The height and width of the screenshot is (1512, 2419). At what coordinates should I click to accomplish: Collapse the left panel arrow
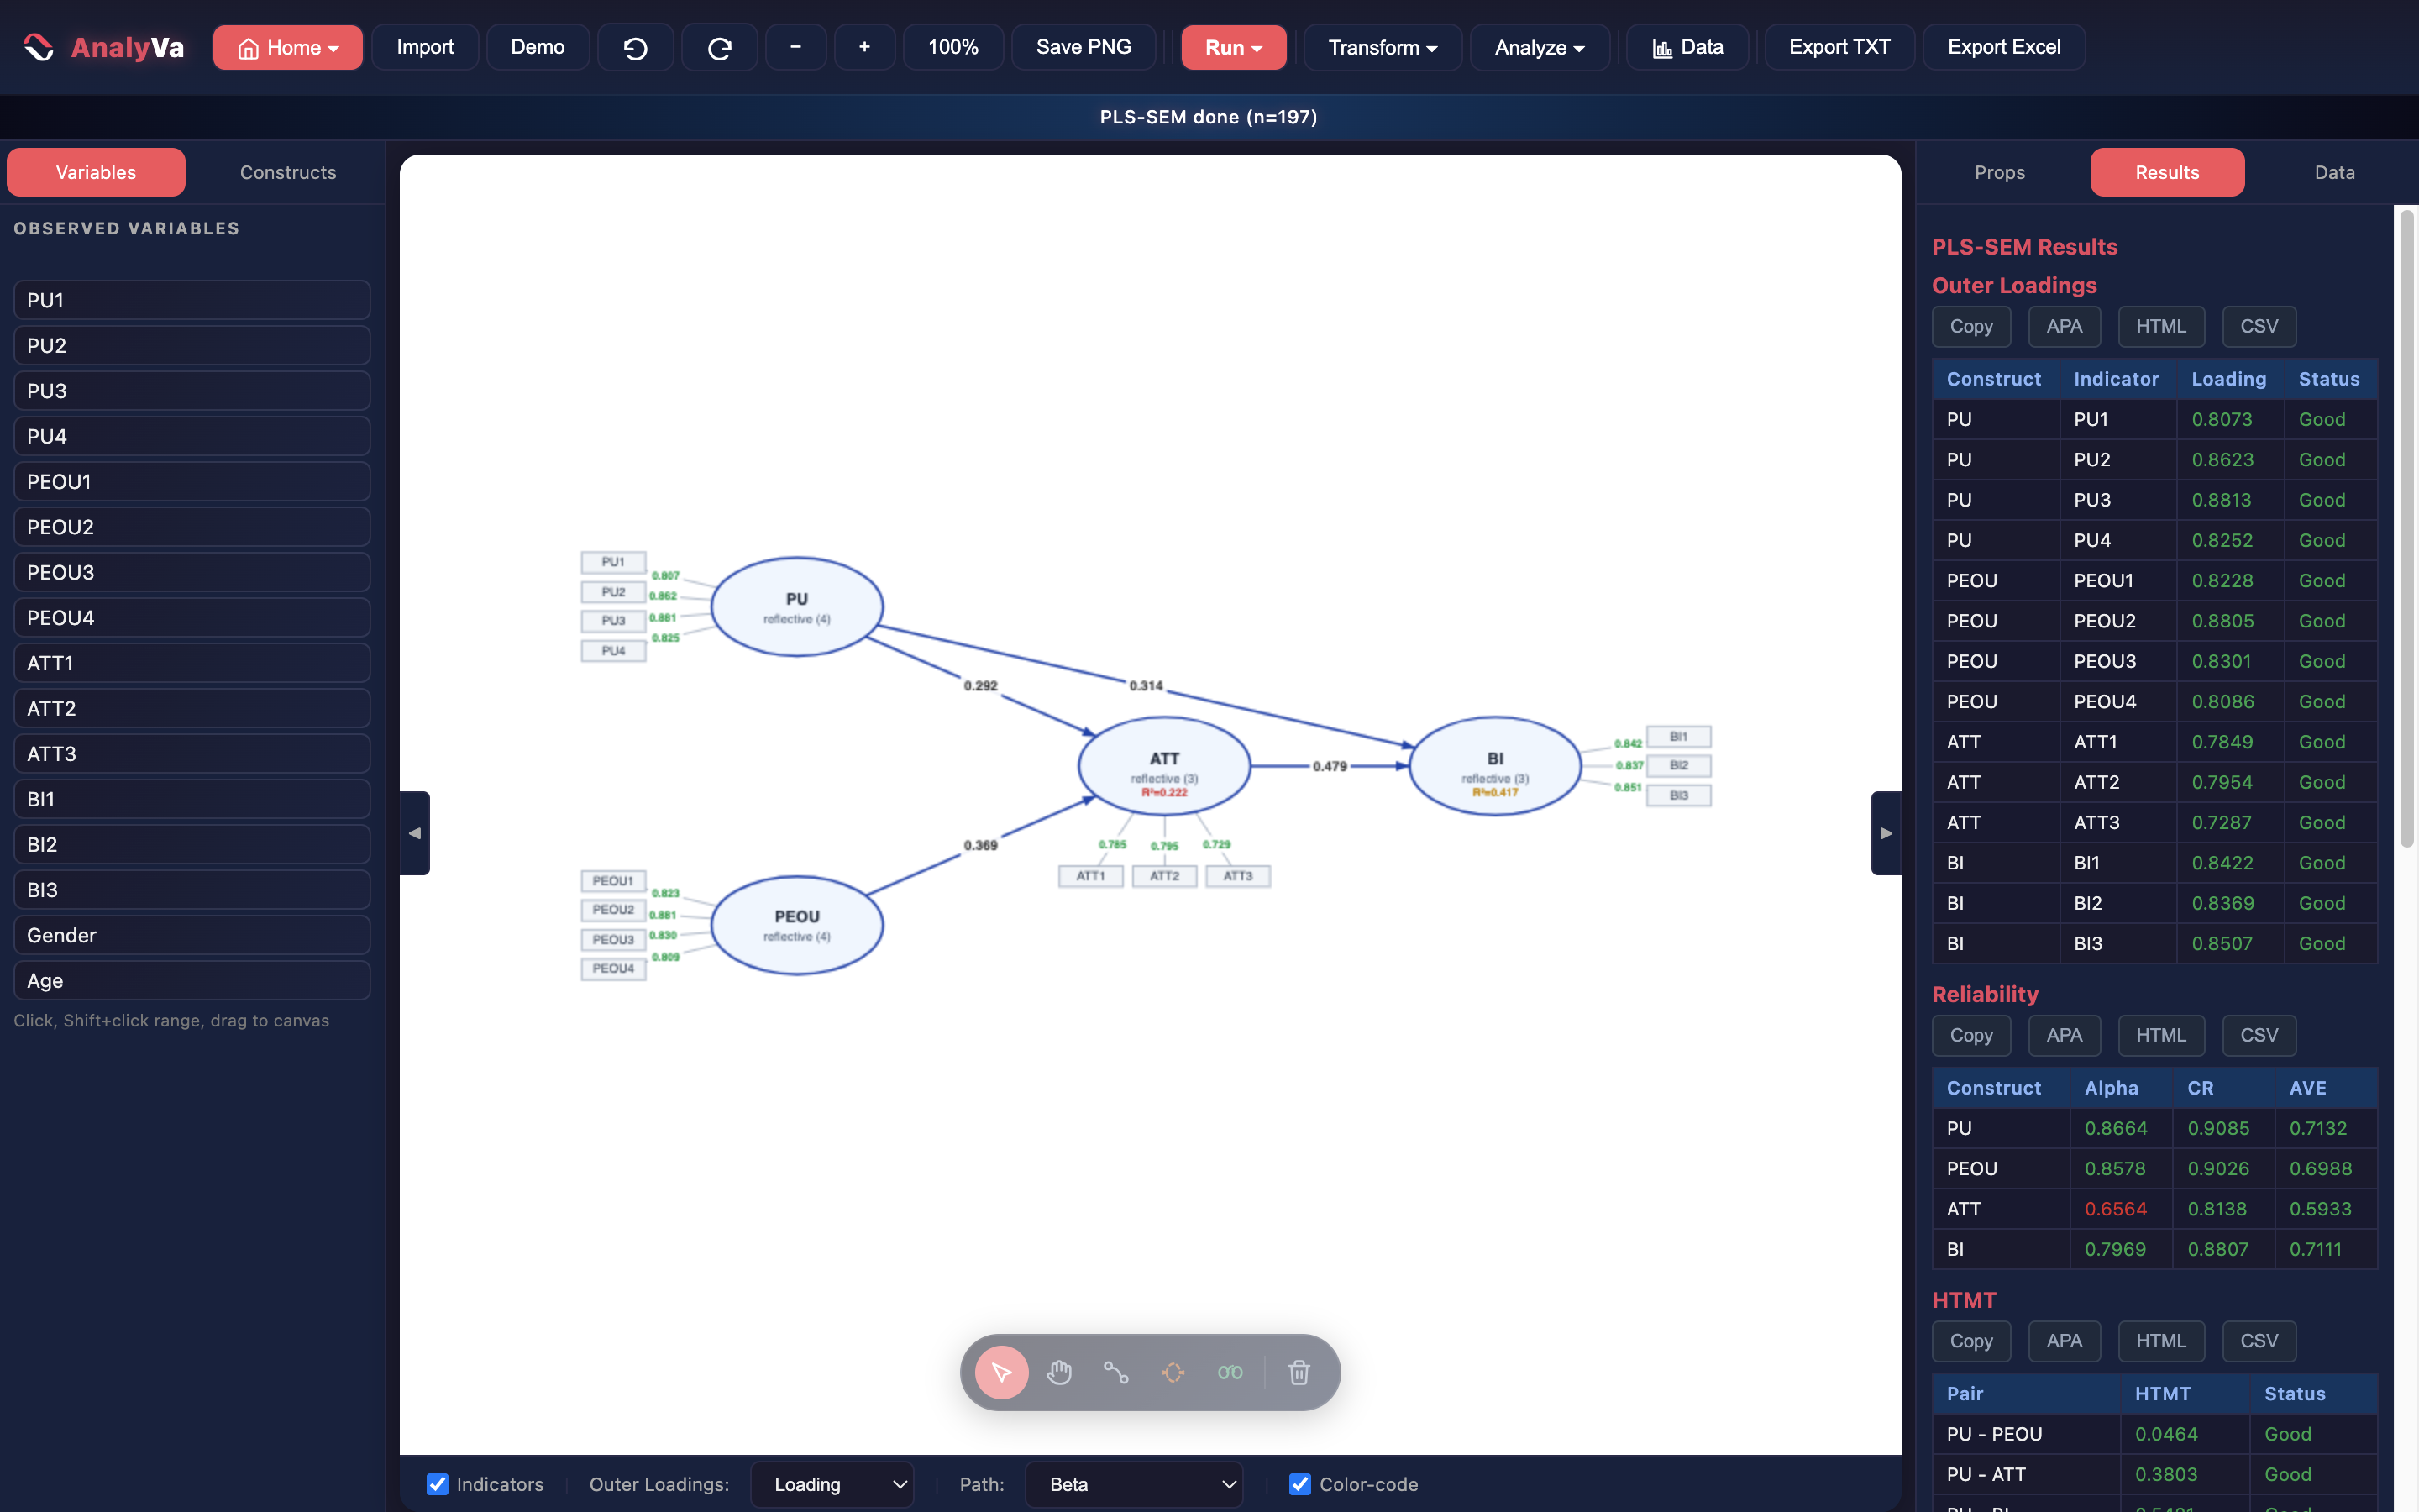click(415, 833)
